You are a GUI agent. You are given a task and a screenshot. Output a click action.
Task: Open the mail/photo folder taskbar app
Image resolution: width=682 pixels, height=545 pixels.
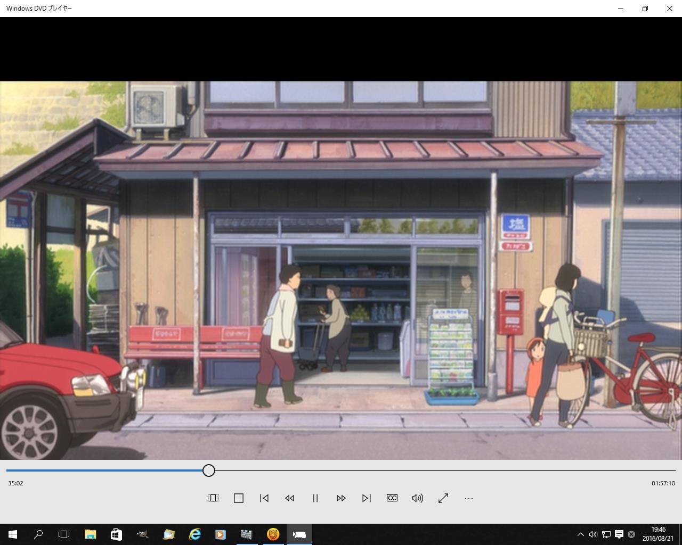click(168, 534)
